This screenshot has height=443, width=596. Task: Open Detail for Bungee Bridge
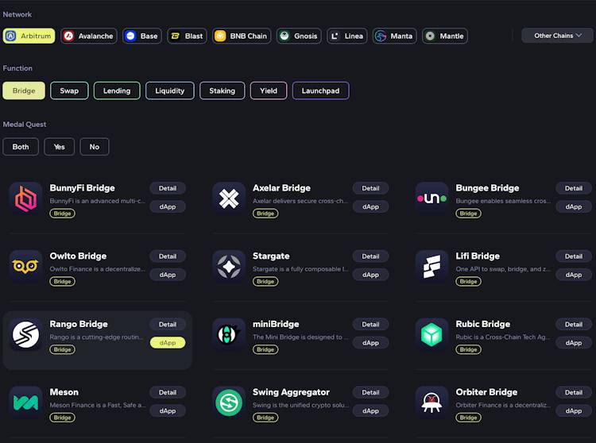[574, 188]
